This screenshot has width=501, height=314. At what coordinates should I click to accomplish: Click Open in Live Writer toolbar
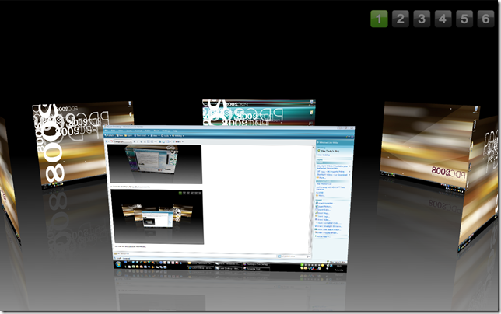128,135
